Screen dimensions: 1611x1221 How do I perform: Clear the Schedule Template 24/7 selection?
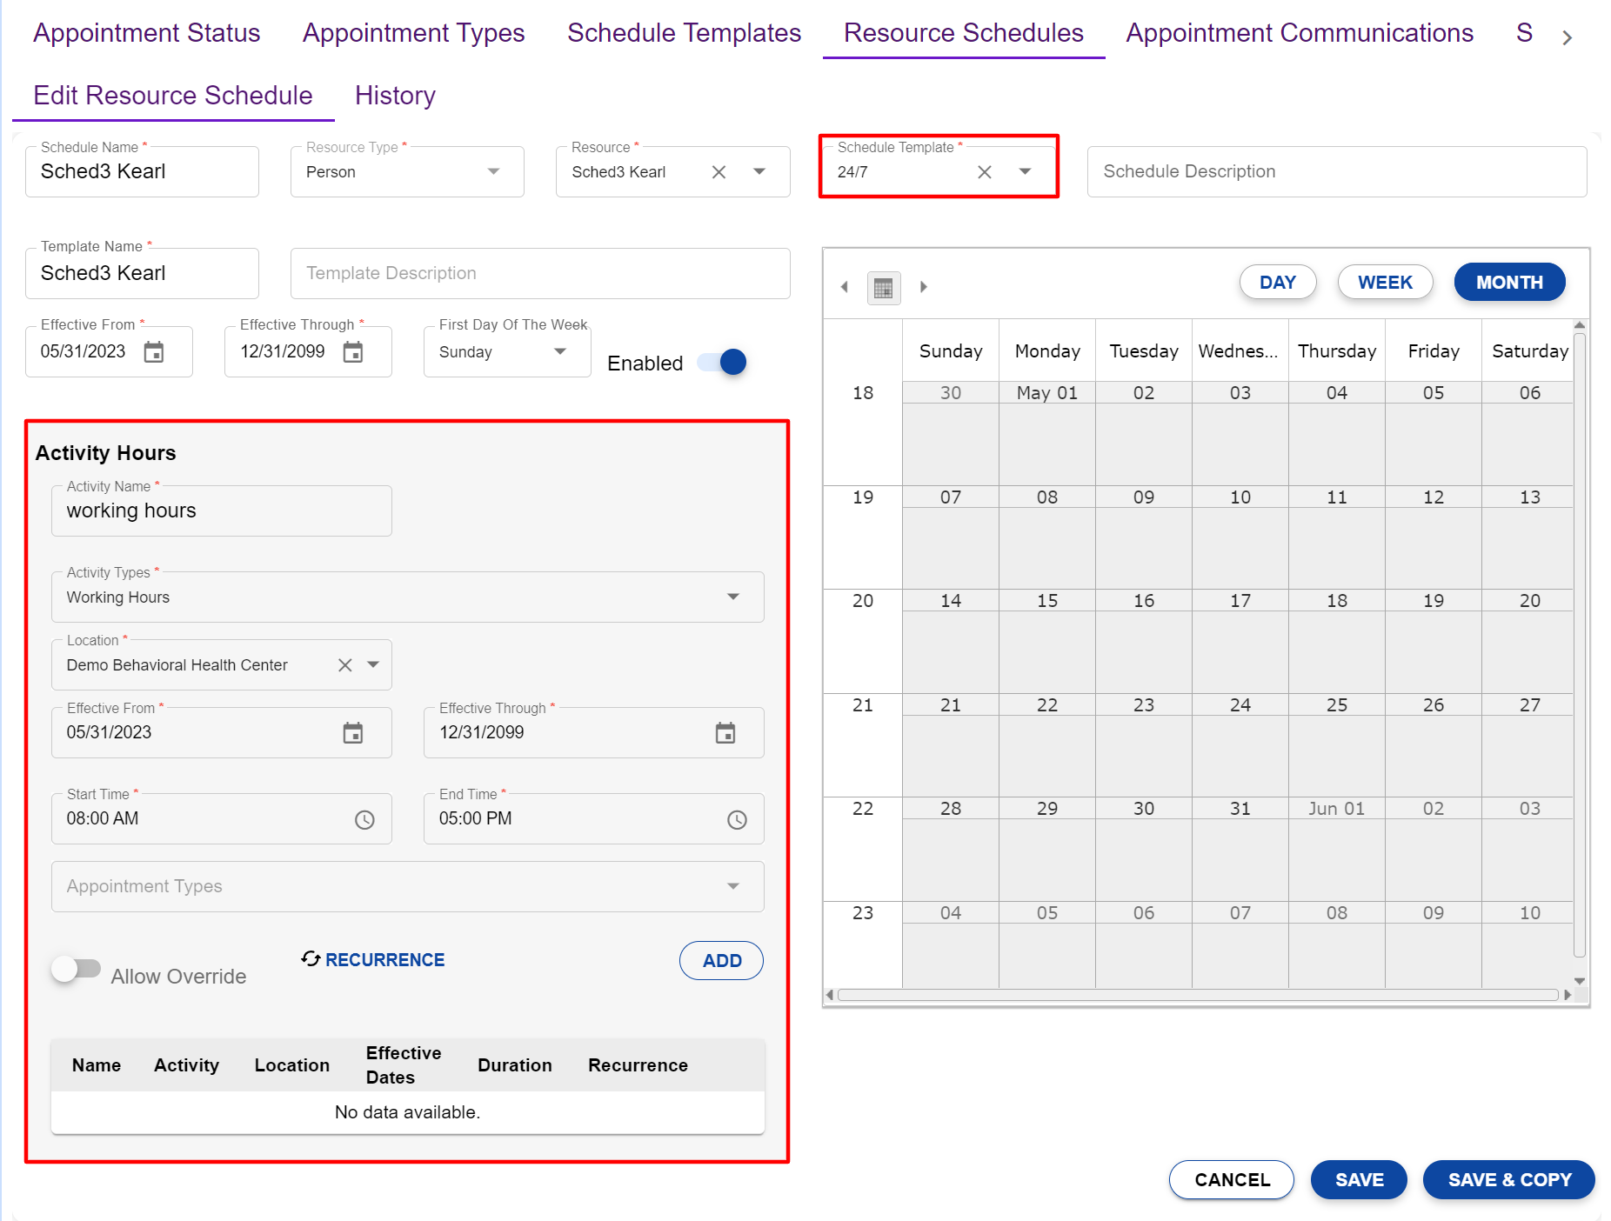pos(984,172)
